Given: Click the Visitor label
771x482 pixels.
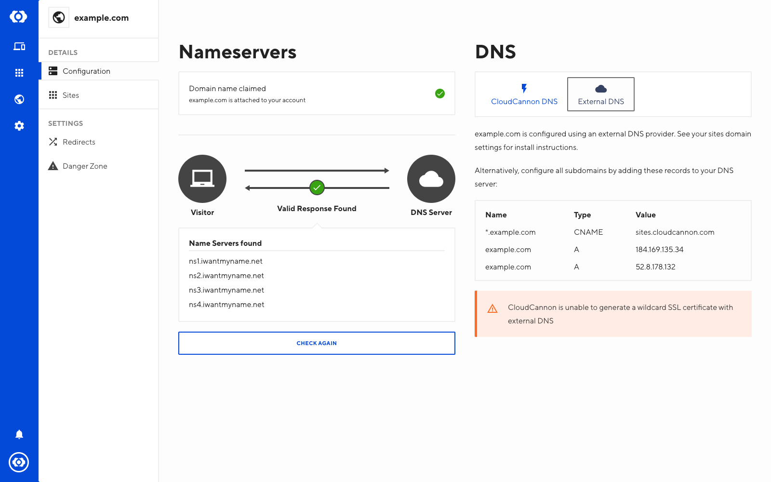Looking at the screenshot, I should [x=202, y=212].
